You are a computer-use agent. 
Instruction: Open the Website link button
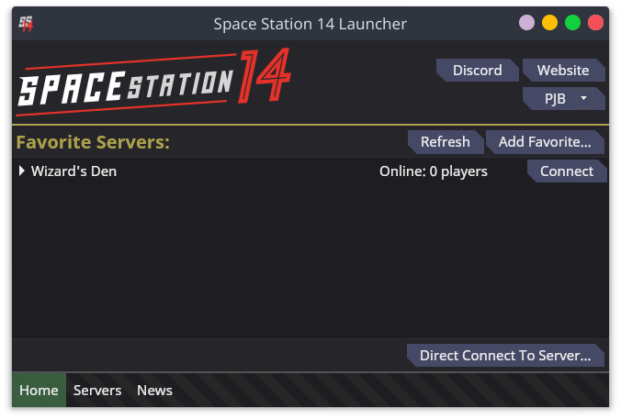[x=562, y=70]
